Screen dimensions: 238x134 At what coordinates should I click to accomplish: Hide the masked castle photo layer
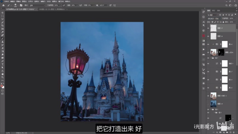pyautogui.click(x=208, y=52)
